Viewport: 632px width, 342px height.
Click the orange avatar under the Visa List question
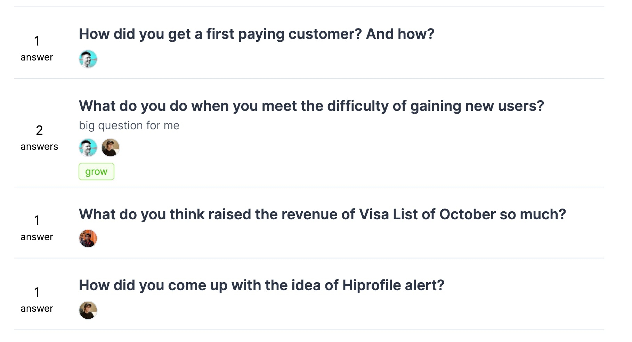tap(88, 238)
